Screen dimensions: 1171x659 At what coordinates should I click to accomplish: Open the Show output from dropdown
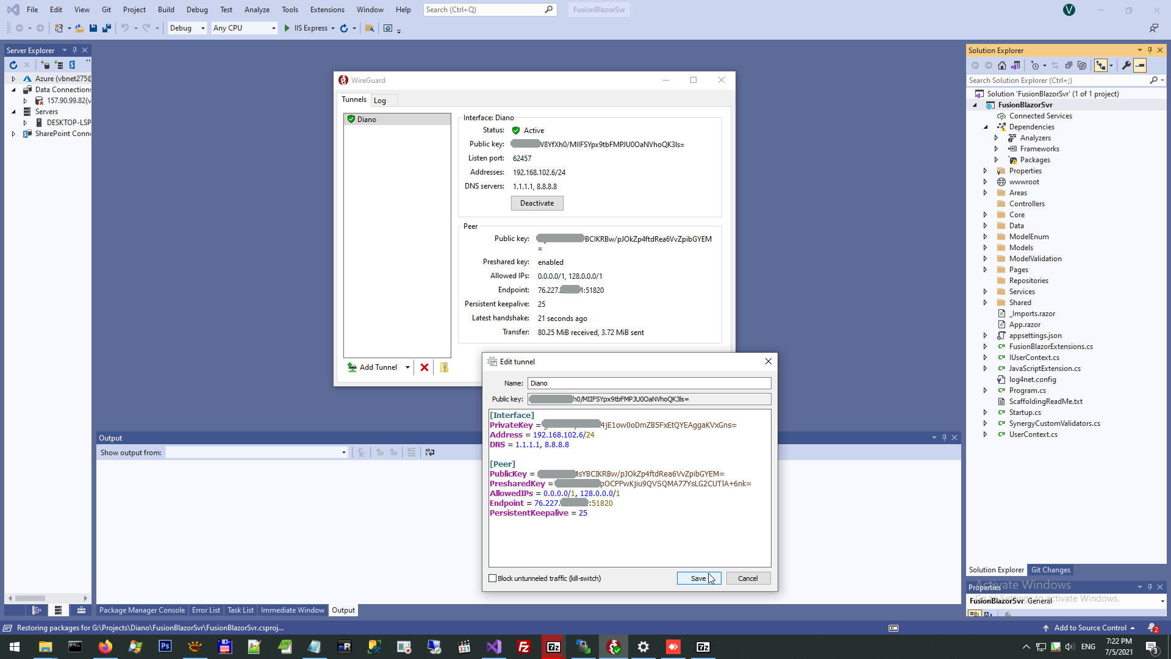pyautogui.click(x=257, y=452)
